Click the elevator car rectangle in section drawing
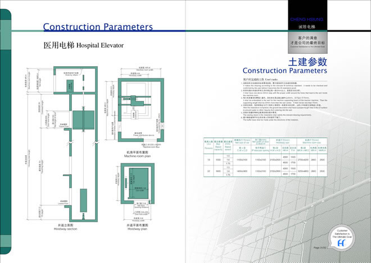371x263 pixels. click(83, 120)
